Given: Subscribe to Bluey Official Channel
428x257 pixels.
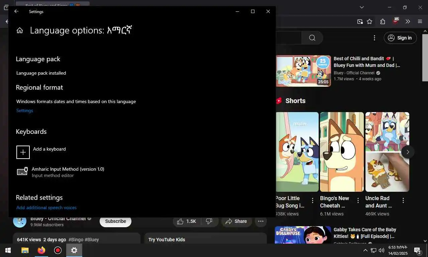Looking at the screenshot, I should (115, 221).
